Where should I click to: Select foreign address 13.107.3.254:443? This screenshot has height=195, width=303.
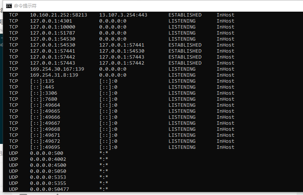point(123,15)
